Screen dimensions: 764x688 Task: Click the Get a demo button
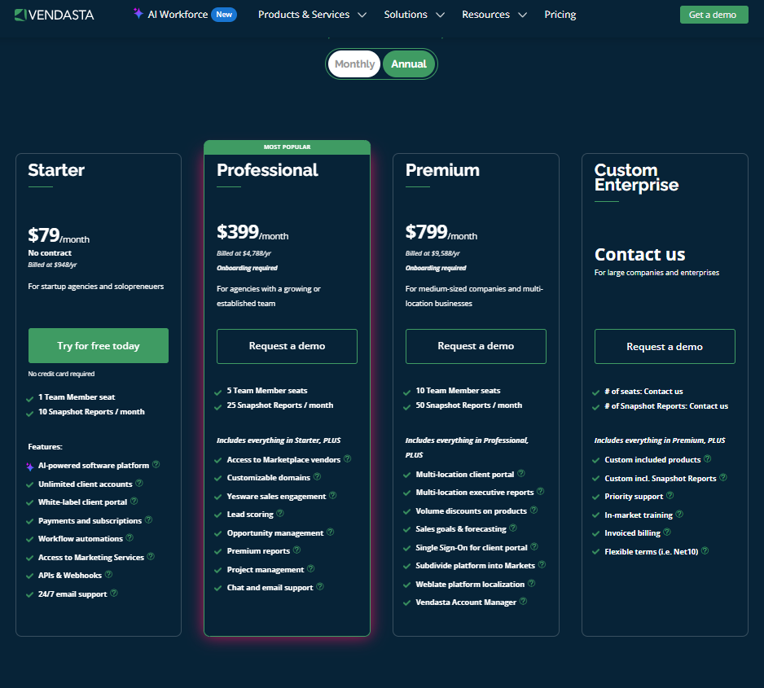pos(714,15)
